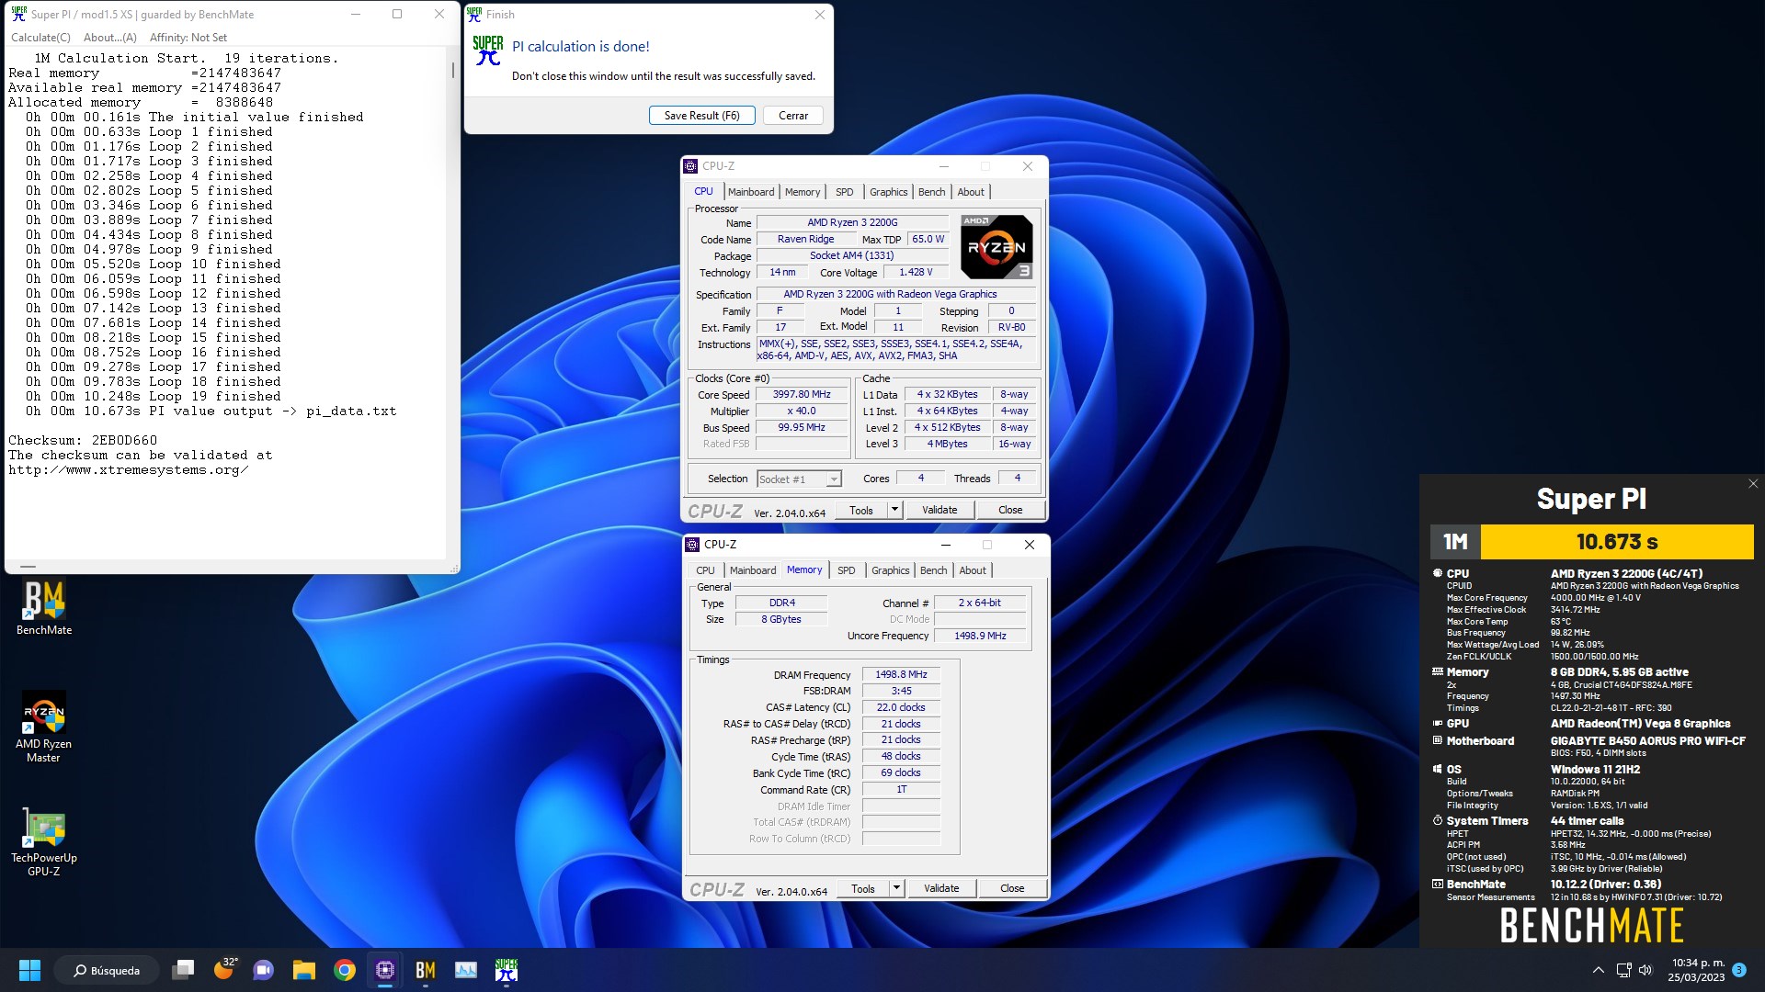Open AMD Ryzen Master desktop shortcut
The height and width of the screenshot is (992, 1765).
pyautogui.click(x=43, y=726)
